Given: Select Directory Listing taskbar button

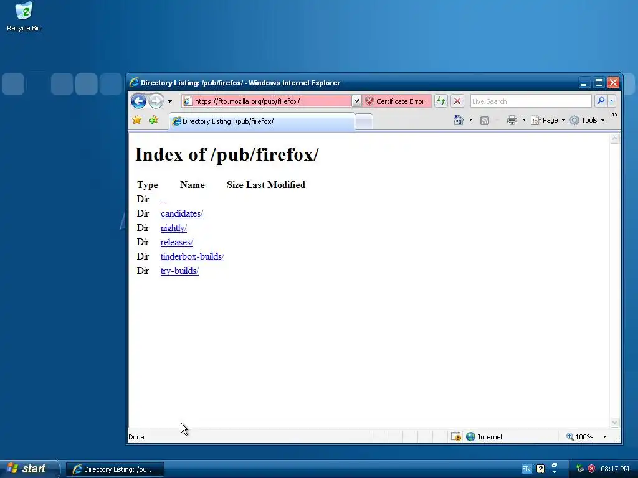Looking at the screenshot, I should 115,469.
